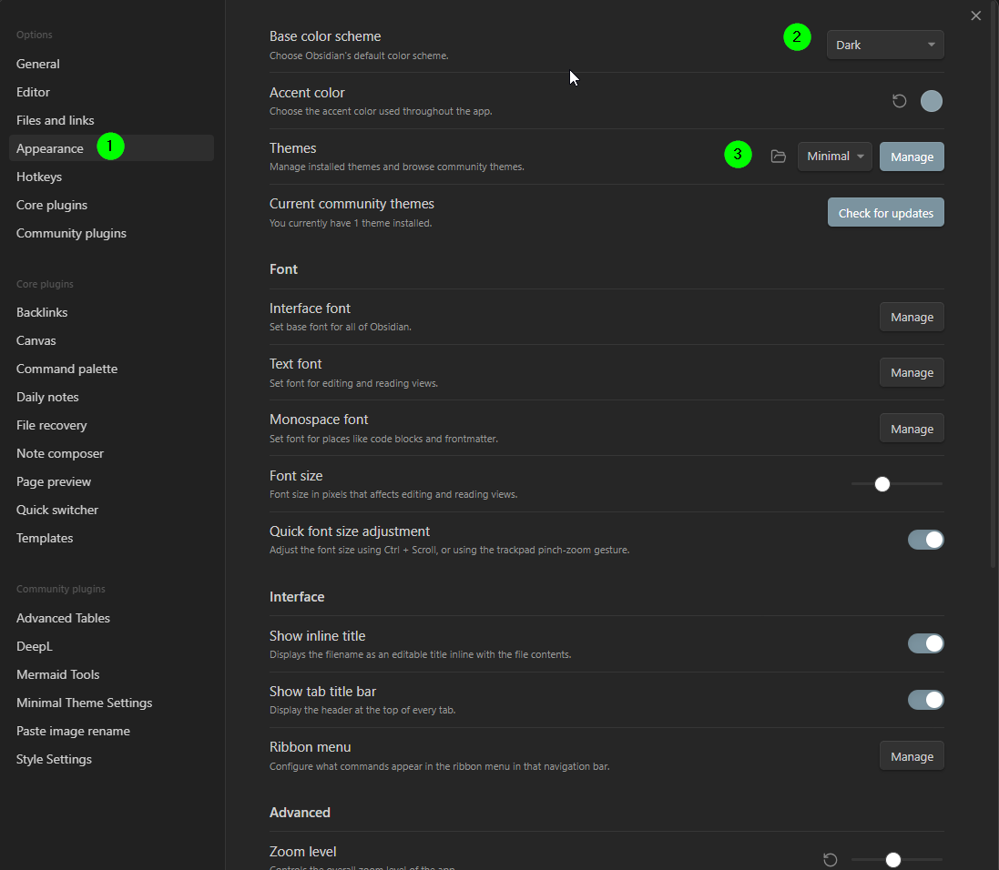This screenshot has height=870, width=999.
Task: Reset the accent color to default
Action: pyautogui.click(x=899, y=101)
